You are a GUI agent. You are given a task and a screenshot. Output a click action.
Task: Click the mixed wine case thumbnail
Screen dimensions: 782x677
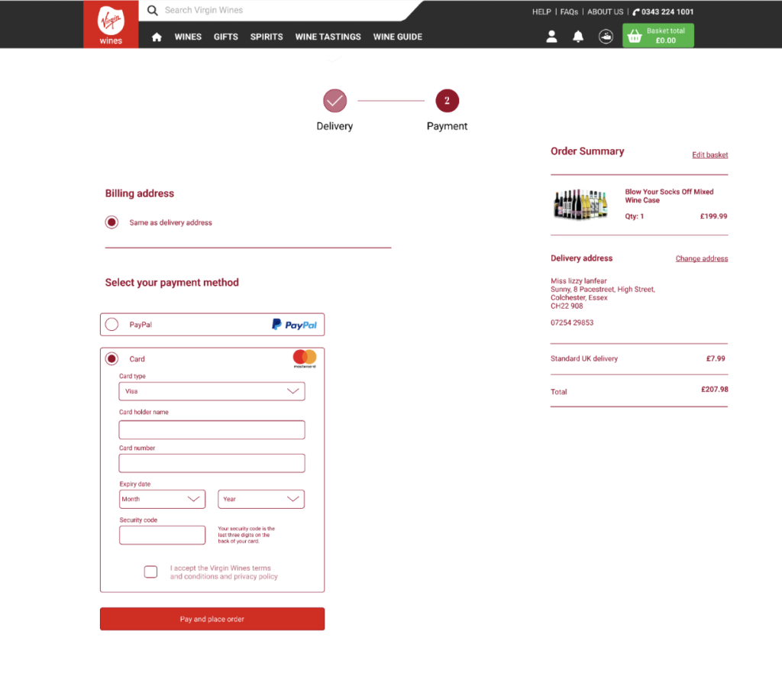(x=580, y=205)
